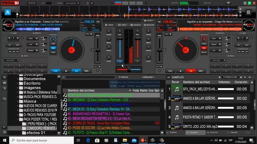Click the CUE button on deck B

click(170, 71)
